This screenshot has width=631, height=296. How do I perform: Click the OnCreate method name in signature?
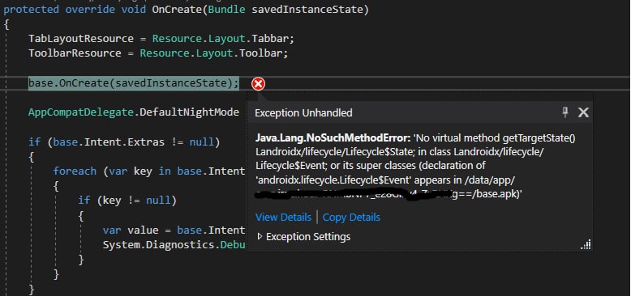coord(176,9)
